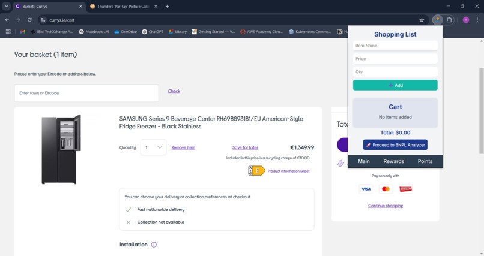484x256 pixels.
Task: Close the Thunders Par-tay tab
Action: (x=156, y=6)
